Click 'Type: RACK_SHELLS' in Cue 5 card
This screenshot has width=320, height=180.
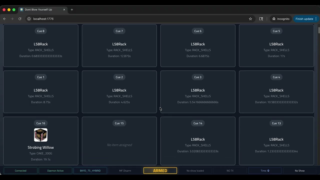click(x=276, y=50)
